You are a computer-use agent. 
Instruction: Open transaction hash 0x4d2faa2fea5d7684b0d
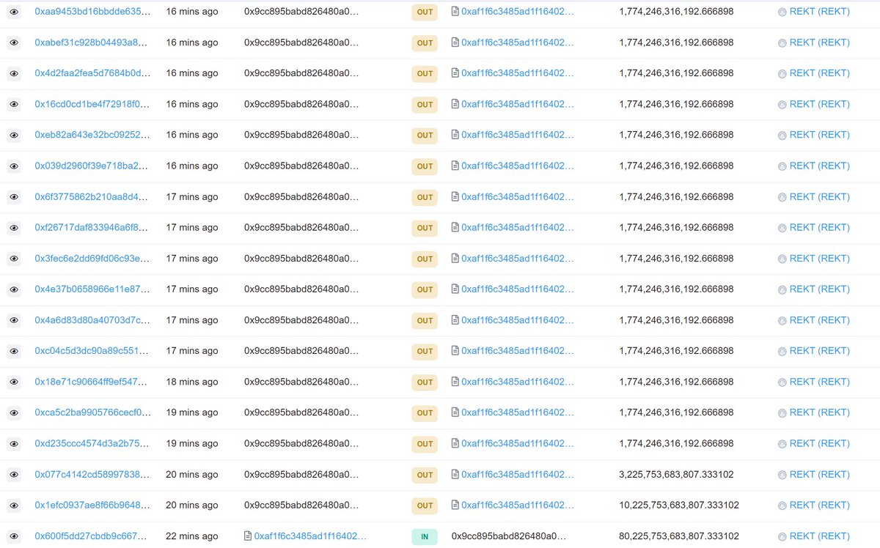[92, 73]
